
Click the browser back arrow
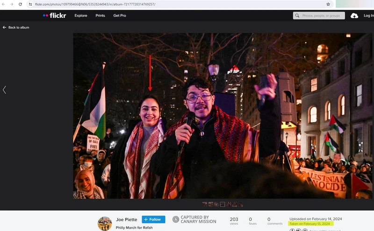coord(4,4)
